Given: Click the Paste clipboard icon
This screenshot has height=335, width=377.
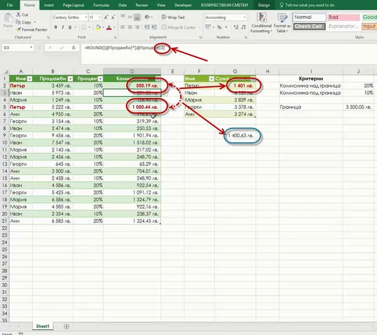Looking at the screenshot, I should 8,19.
